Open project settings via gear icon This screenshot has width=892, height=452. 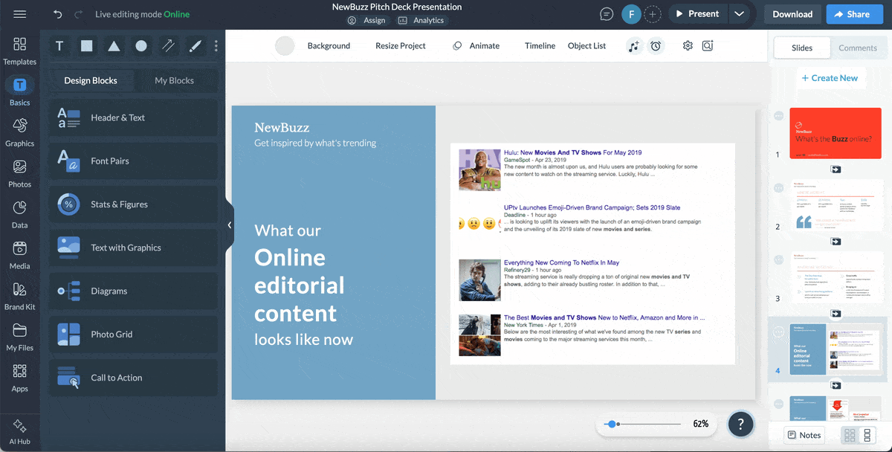tap(687, 45)
